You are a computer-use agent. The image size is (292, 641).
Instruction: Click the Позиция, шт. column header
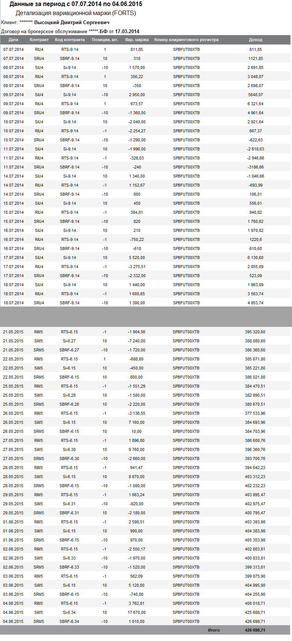[x=105, y=40]
